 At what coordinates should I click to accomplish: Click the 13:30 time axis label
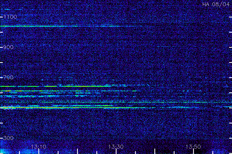point(116,147)
